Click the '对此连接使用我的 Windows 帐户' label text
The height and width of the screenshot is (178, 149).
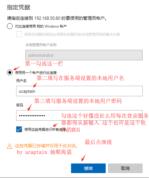41,26
